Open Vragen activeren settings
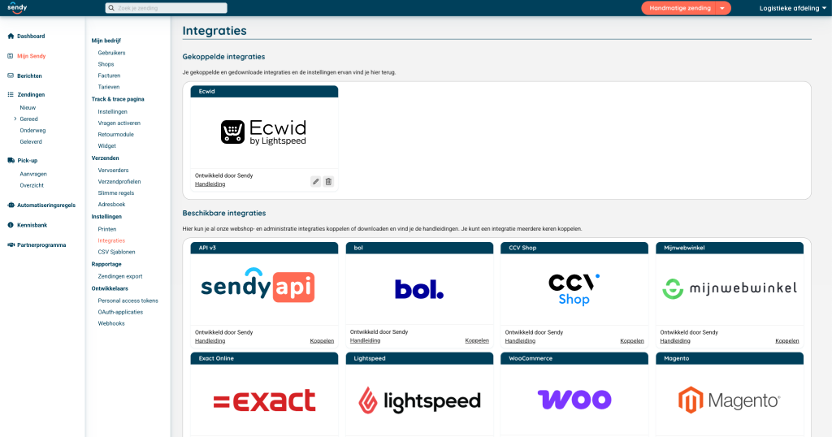Screen dimensions: 832x437 (119, 123)
